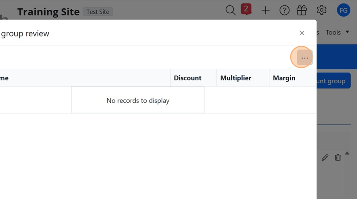Open the FG user avatar menu
This screenshot has height=199, width=357.
click(x=344, y=10)
